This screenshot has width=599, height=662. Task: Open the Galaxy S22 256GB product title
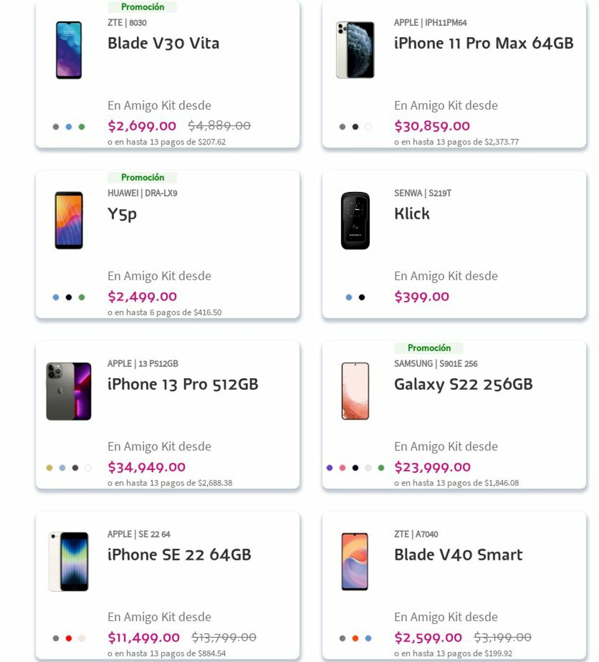463,384
